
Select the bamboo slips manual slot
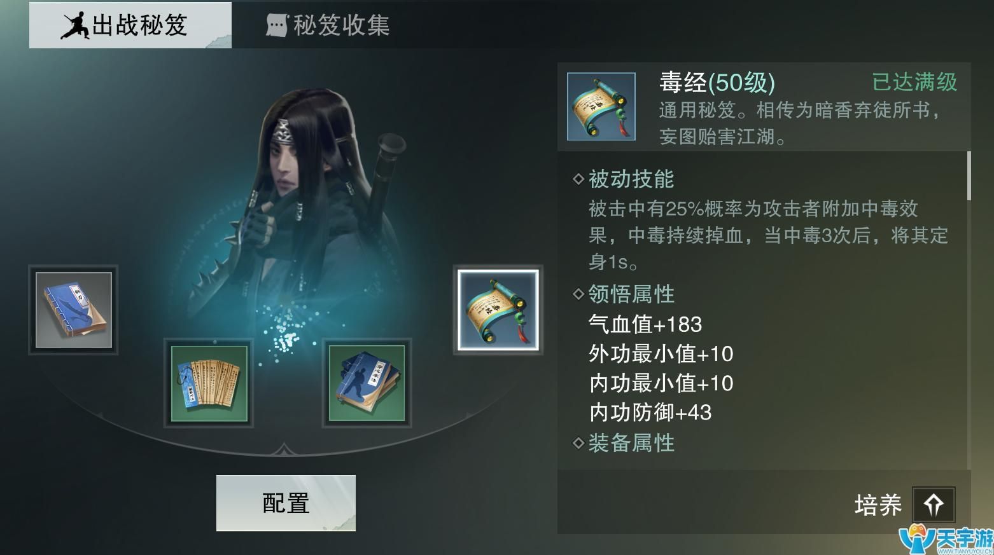[209, 383]
